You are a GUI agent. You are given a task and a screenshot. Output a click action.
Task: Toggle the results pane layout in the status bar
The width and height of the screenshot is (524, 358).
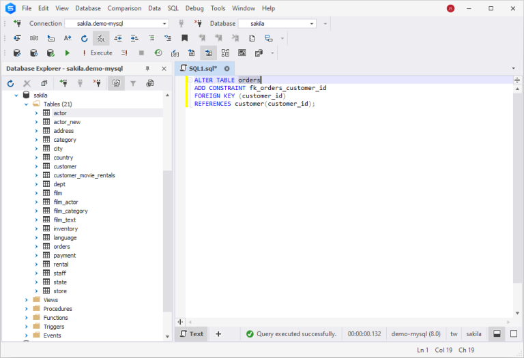point(497,333)
